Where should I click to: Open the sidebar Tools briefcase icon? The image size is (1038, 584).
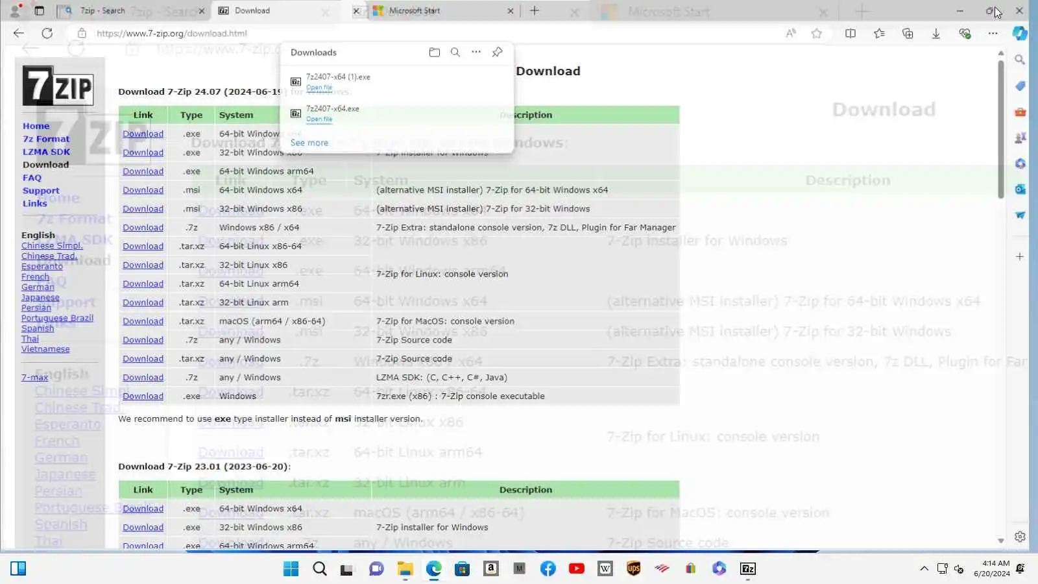pos(1020,112)
